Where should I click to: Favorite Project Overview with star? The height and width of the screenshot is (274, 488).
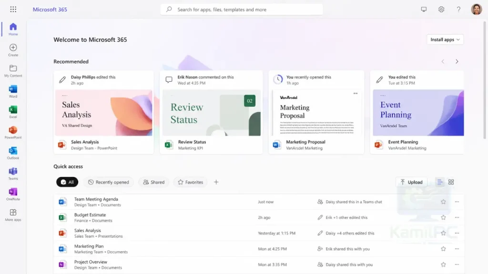click(443, 264)
